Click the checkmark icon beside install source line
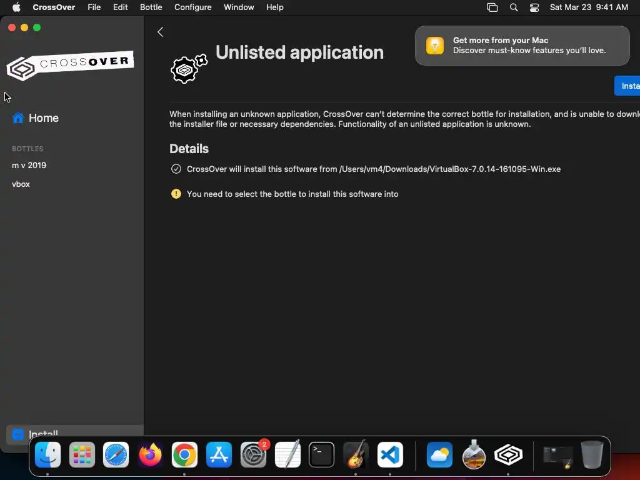 tap(176, 169)
